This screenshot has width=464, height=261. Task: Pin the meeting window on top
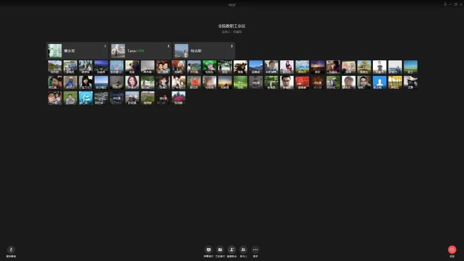click(x=445, y=4)
